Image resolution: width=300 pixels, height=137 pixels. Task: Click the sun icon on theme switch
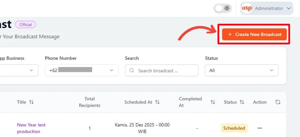(227, 9)
